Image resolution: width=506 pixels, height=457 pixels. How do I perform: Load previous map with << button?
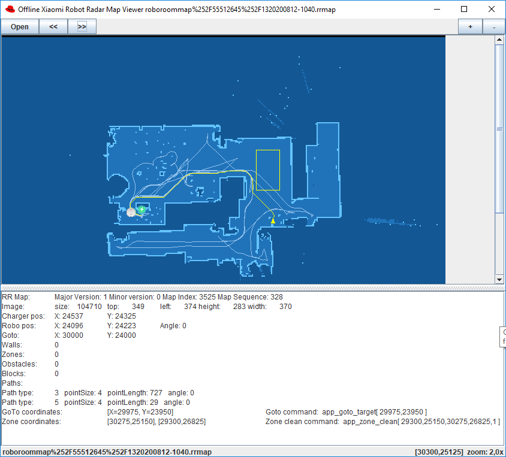point(53,27)
